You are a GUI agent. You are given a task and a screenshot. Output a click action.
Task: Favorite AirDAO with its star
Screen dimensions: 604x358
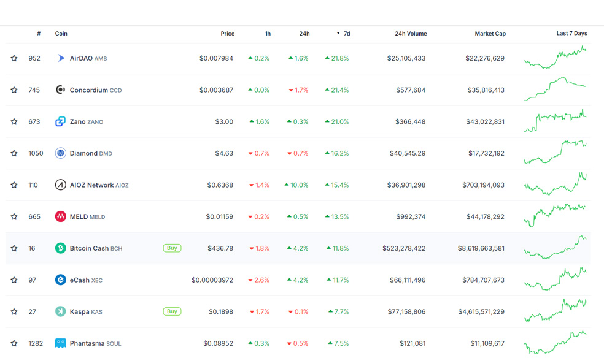pyautogui.click(x=14, y=58)
